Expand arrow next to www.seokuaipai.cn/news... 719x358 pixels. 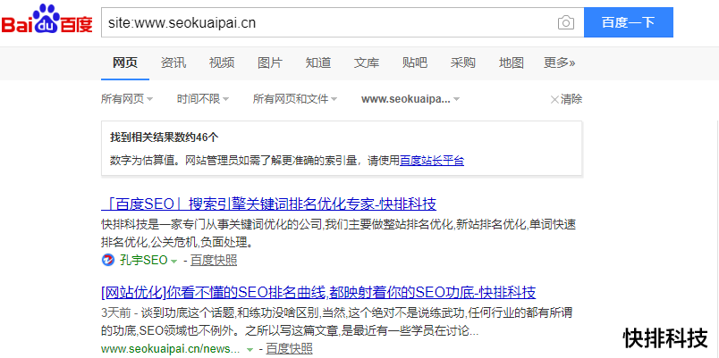[x=250, y=350]
